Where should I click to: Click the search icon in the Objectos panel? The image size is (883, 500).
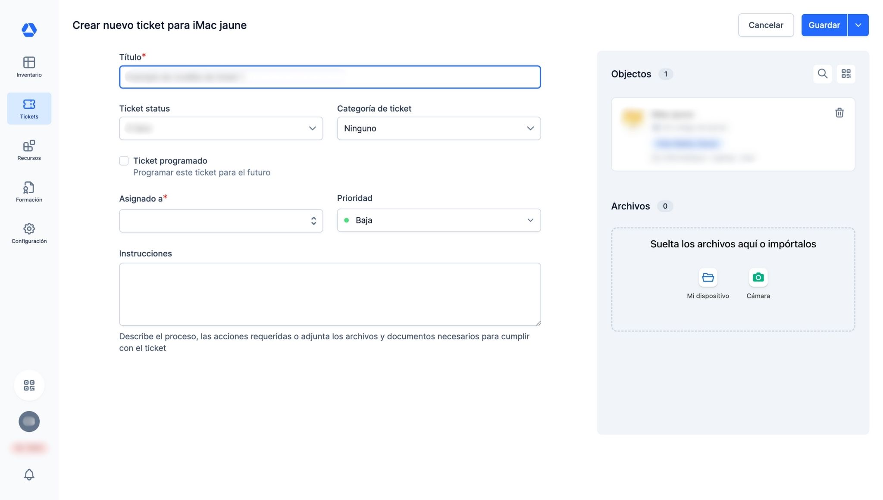pyautogui.click(x=822, y=74)
